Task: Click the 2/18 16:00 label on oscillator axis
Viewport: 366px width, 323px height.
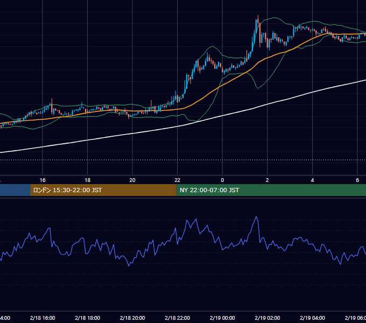Action: click(43, 318)
